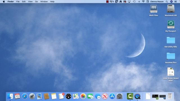Restore minimized Camtasia window in Dock
The width and height of the screenshot is (180, 101).
155,97
